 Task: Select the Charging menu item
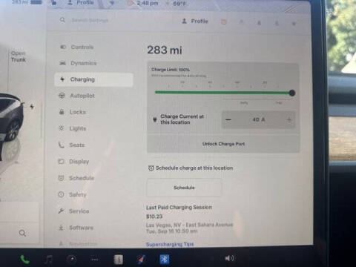coord(94,79)
